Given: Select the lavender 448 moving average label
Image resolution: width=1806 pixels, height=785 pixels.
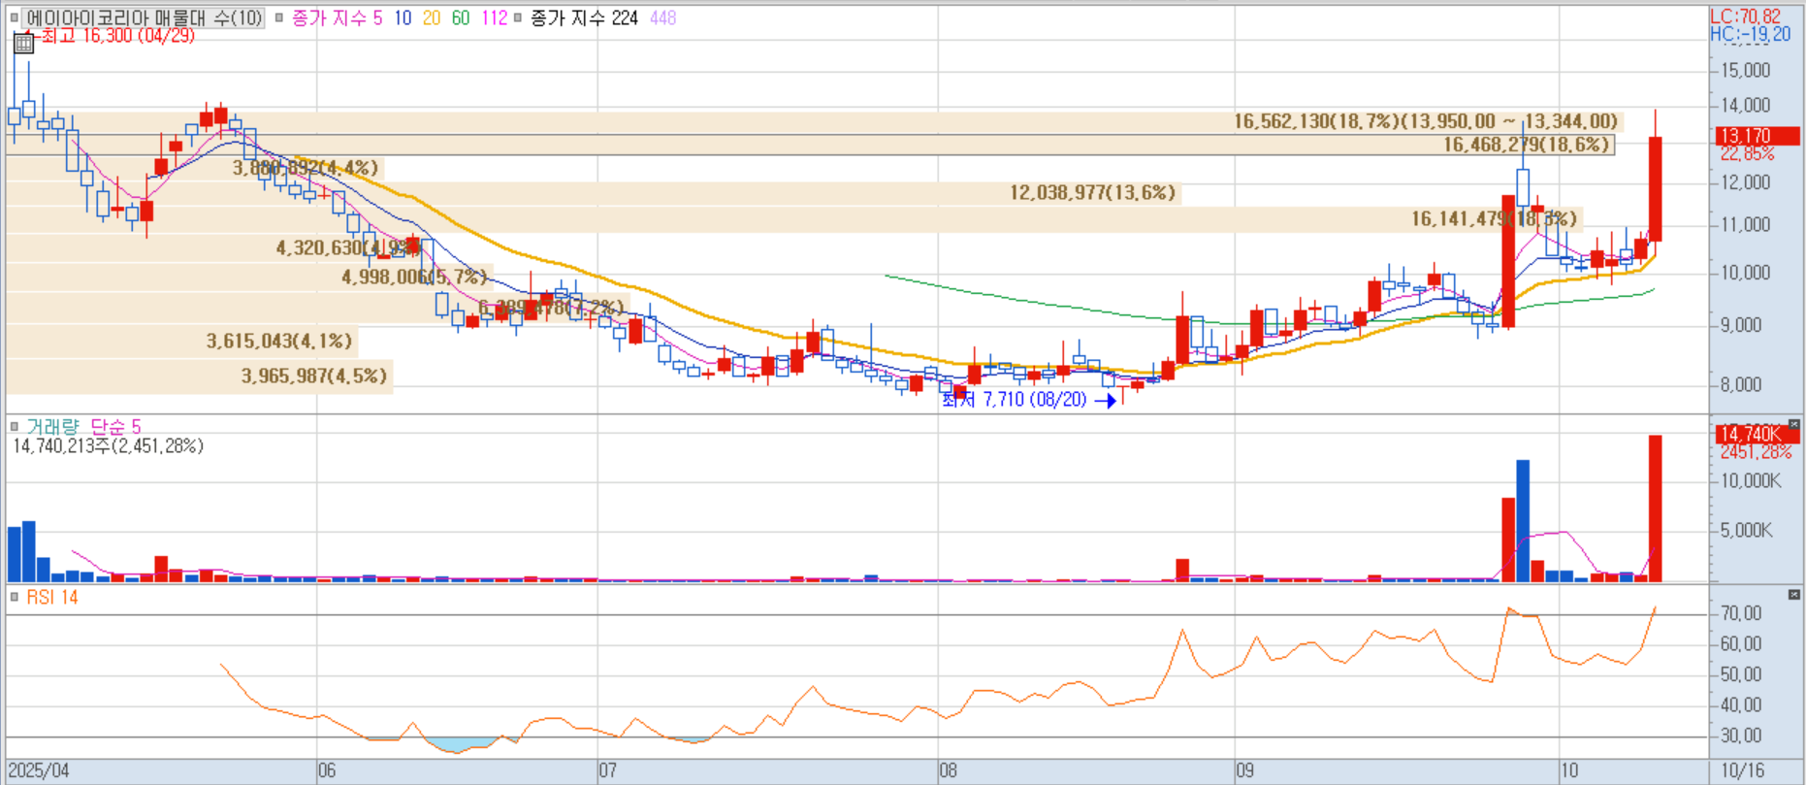Looking at the screenshot, I should [663, 17].
